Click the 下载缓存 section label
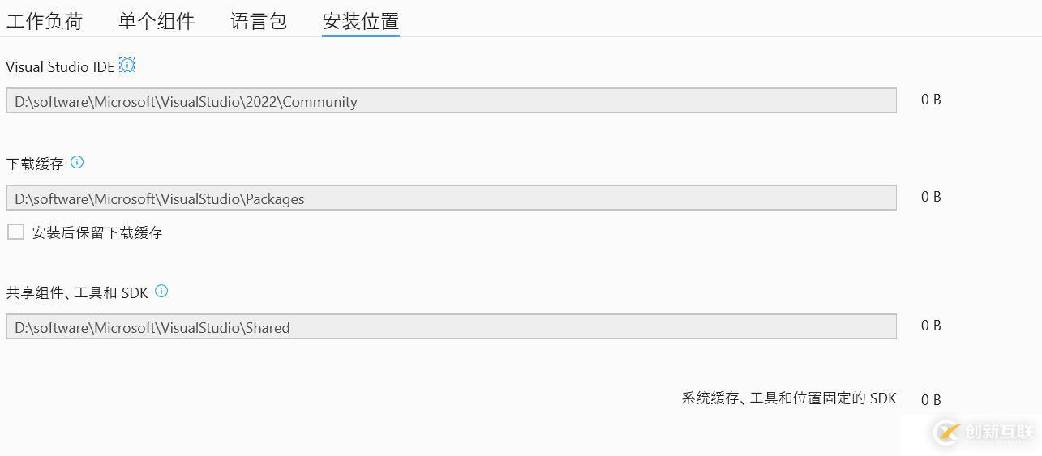The image size is (1042, 456). coord(35,164)
